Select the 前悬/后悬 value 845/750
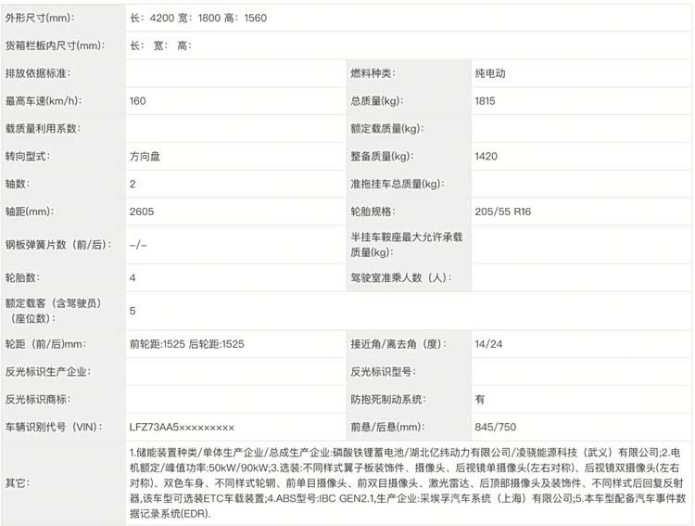Screen dimensions: 695x526 point(494,427)
